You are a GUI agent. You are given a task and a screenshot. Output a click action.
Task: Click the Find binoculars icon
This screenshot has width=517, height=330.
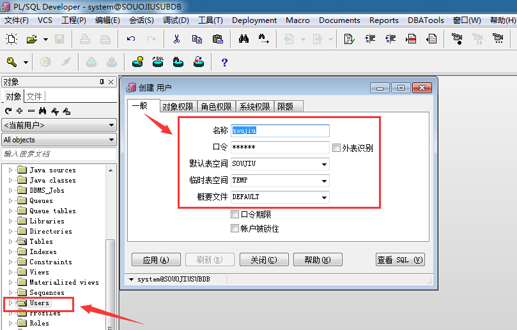click(x=243, y=39)
